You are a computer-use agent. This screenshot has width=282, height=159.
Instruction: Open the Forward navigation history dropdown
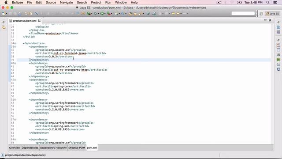pos(181,14)
